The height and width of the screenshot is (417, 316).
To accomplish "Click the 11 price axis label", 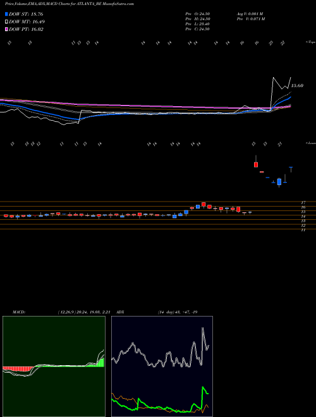I will click(x=303, y=231).
